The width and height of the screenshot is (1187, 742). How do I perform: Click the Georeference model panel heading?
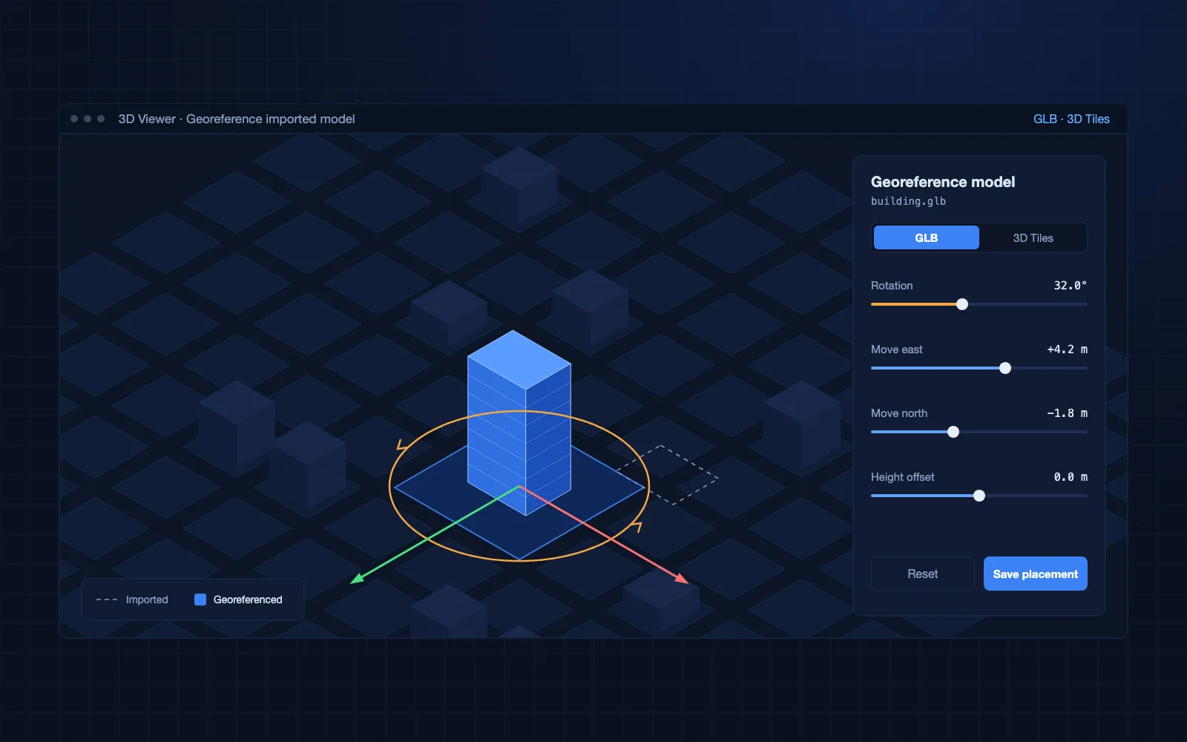click(x=943, y=182)
